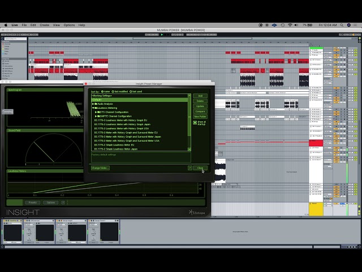362x272 pixels.
Task: Select 'Meter with History Graph and Surround Meter Japan'
Action: 128,137
